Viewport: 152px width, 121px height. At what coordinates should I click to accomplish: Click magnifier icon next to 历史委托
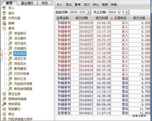tap(10, 48)
